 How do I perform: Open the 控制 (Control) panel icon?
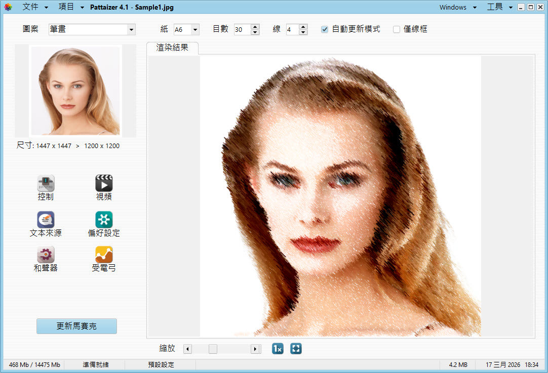click(46, 183)
